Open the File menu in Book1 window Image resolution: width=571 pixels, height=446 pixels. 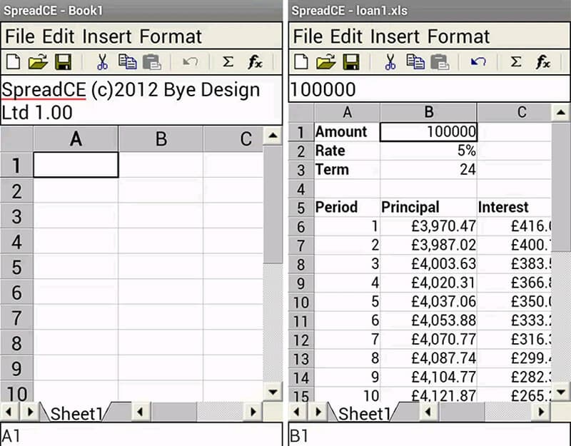point(20,36)
